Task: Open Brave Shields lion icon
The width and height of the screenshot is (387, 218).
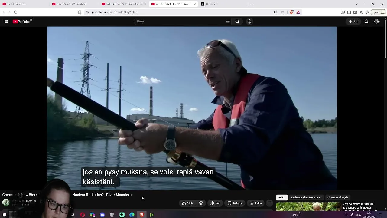Action: (291, 12)
